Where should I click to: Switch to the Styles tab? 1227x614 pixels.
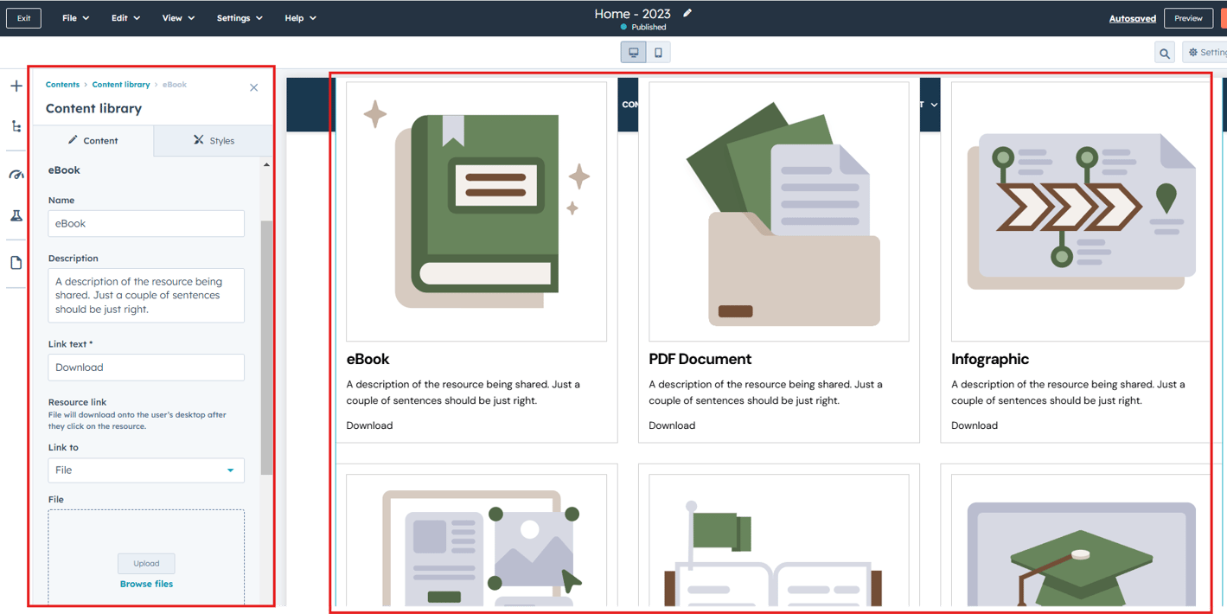(213, 140)
